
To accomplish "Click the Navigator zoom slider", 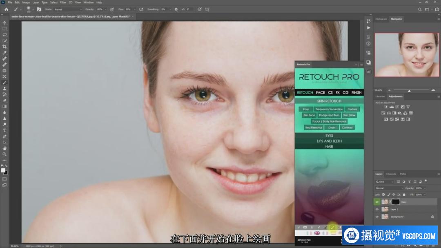I will [410, 90].
